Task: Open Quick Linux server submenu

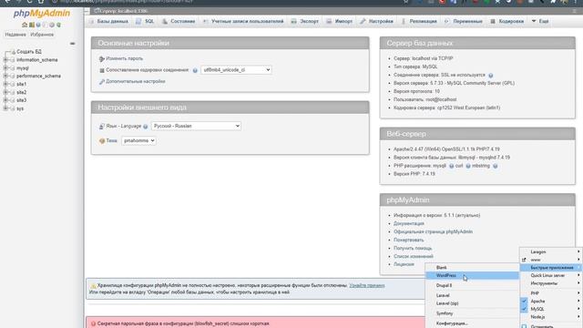Action: [x=550, y=275]
